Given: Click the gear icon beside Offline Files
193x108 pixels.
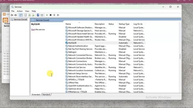Looking at the screenshot, I should 67,82.
